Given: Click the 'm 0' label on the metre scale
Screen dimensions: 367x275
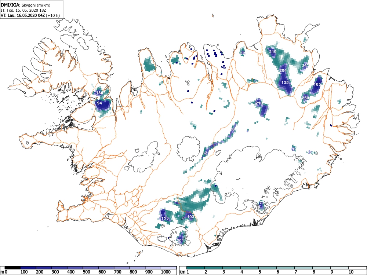Looking at the screenshot, I should coord(4,272).
